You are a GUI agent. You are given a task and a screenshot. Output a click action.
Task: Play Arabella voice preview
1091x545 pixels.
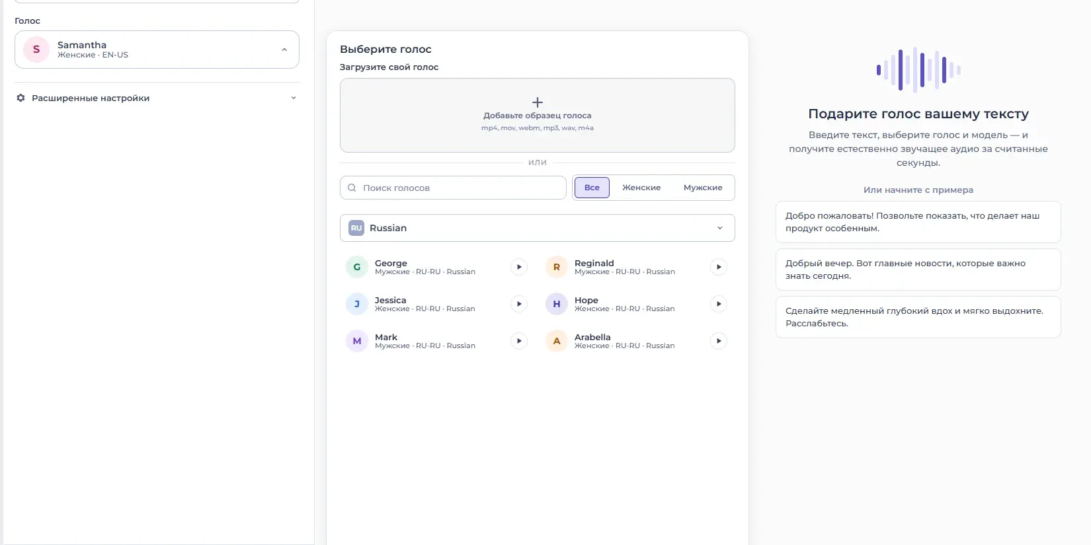coord(719,341)
